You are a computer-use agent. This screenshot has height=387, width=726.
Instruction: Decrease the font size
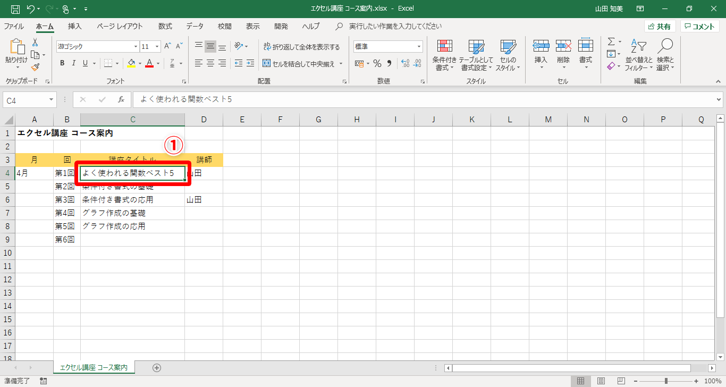click(180, 46)
